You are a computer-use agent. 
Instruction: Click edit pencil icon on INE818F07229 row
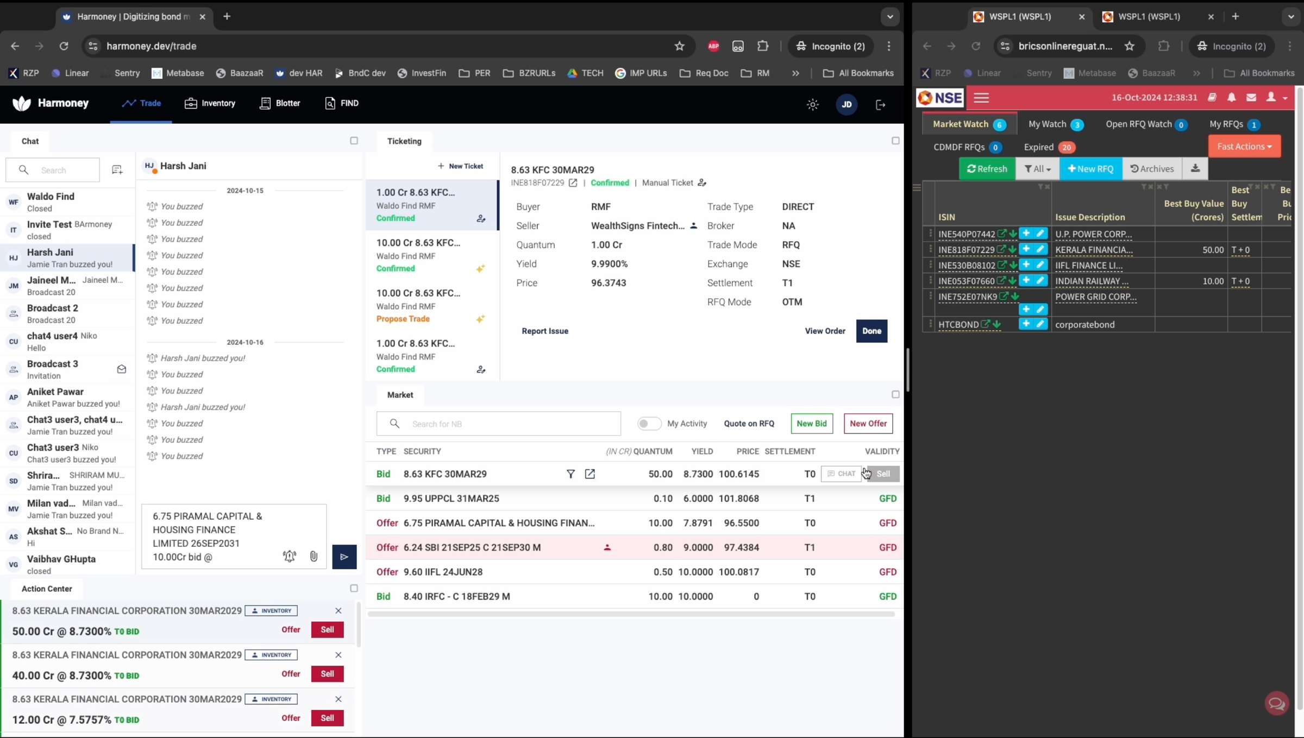1040,249
